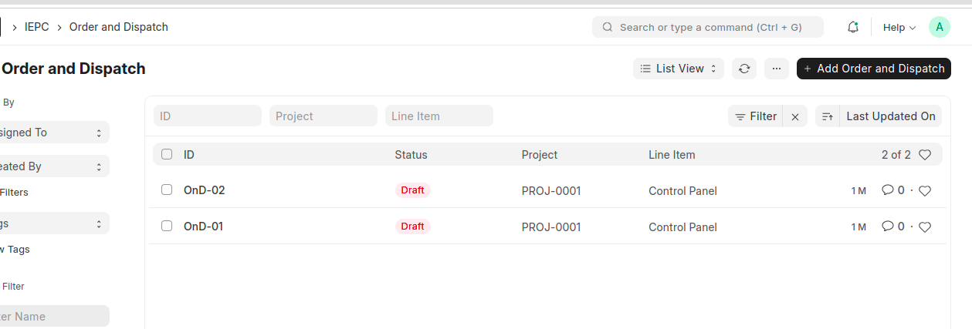
Task: Open the List View switcher dropdown
Action: [x=679, y=69]
